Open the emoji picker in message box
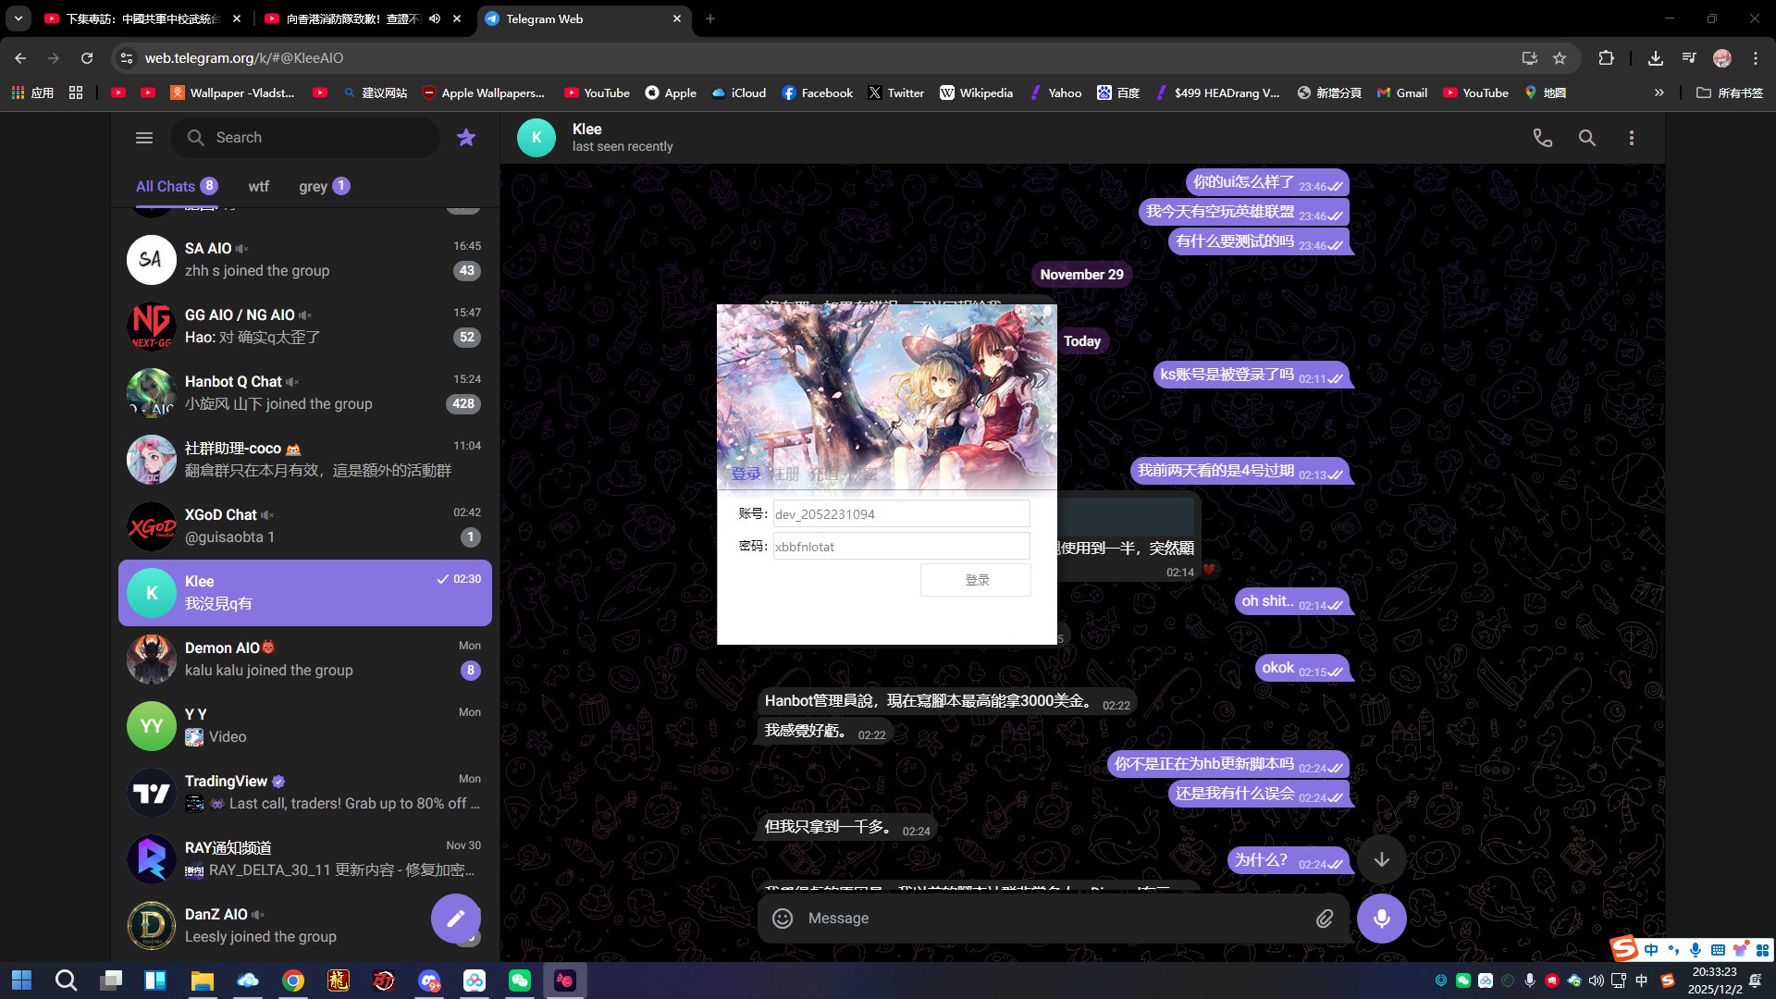The height and width of the screenshot is (999, 1776). pos(783,918)
